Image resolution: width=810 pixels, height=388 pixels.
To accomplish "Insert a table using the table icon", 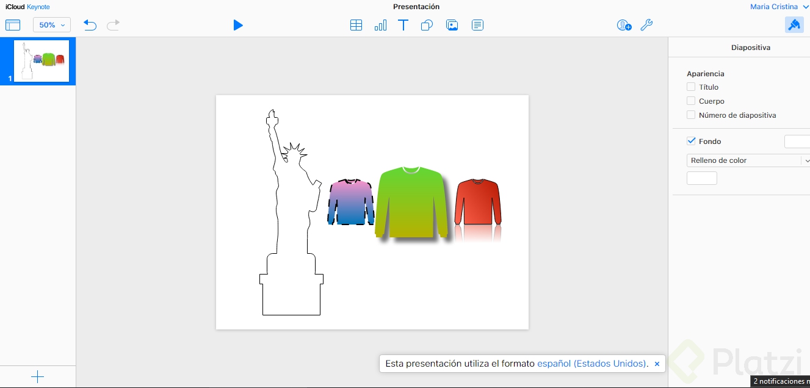I will point(356,25).
